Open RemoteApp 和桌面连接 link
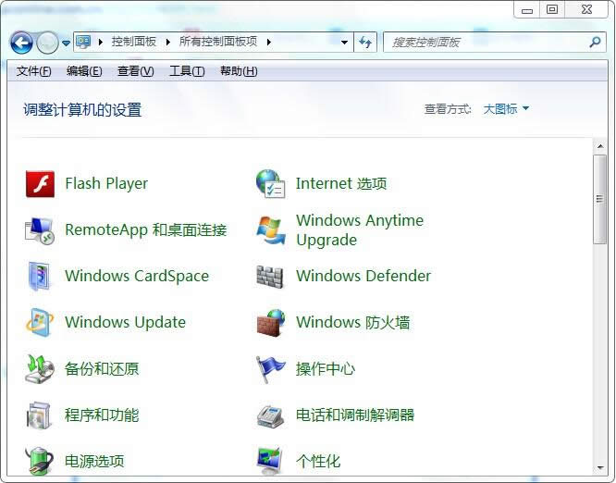 146,229
